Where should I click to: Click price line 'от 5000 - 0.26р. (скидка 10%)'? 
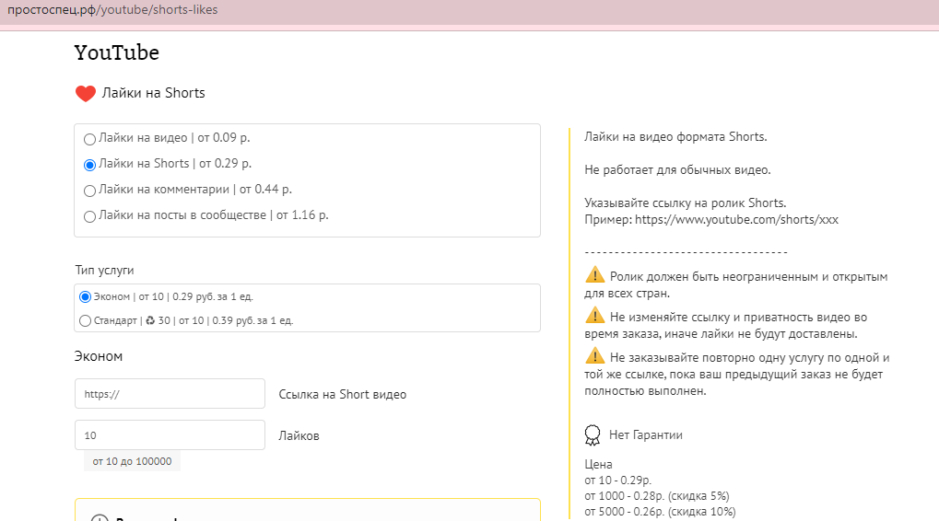pos(660,512)
